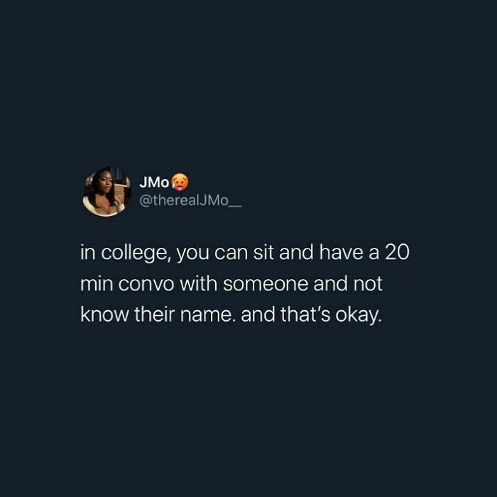Image resolution: width=497 pixels, height=497 pixels.
Task: Click the JMo display name
Action: (154, 182)
